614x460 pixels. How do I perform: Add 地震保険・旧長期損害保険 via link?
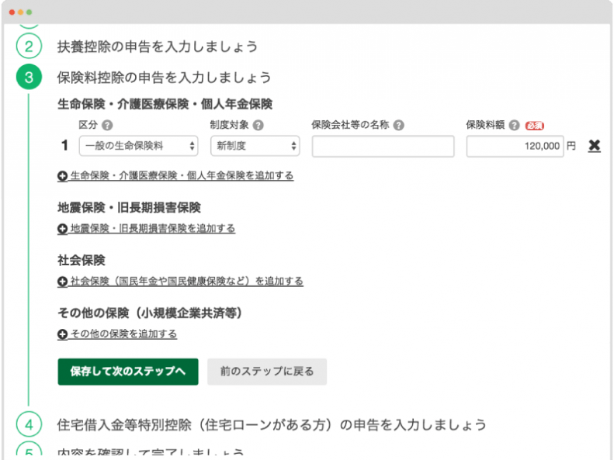click(152, 229)
